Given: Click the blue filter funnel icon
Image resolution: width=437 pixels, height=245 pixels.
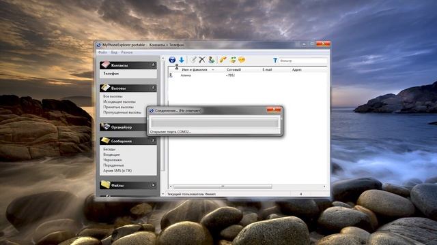Looking at the screenshot, I should pyautogui.click(x=275, y=61).
